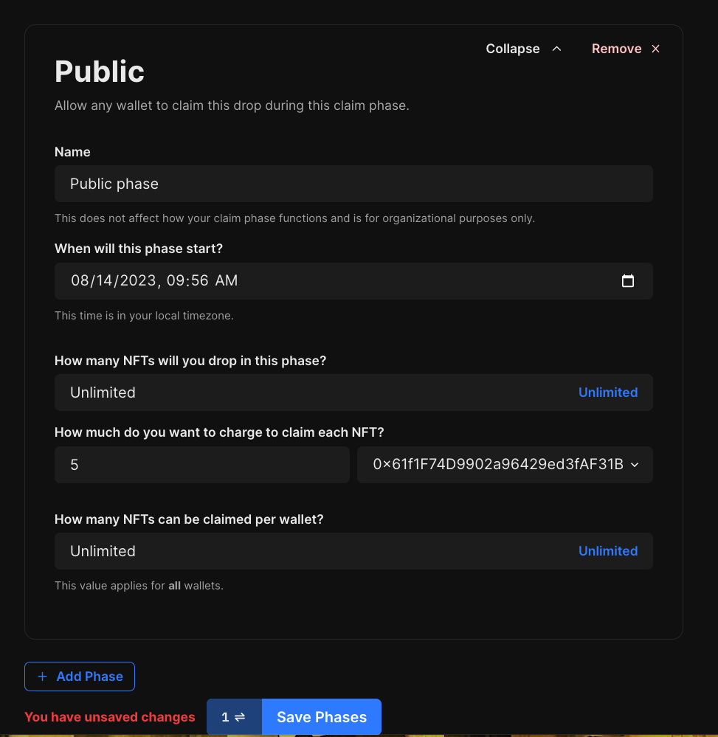Click 'Allow any wallet to claim' description
Screen dimensions: 718x737
232,105
